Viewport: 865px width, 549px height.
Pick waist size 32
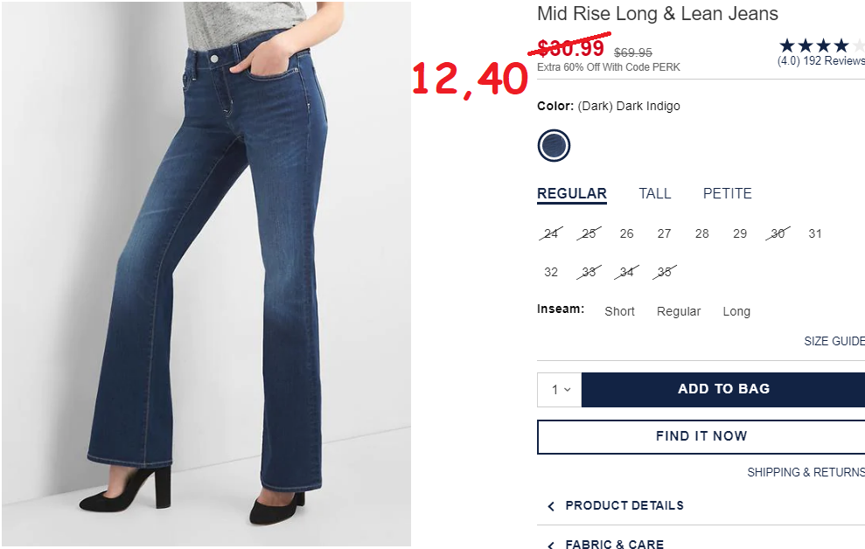[551, 272]
